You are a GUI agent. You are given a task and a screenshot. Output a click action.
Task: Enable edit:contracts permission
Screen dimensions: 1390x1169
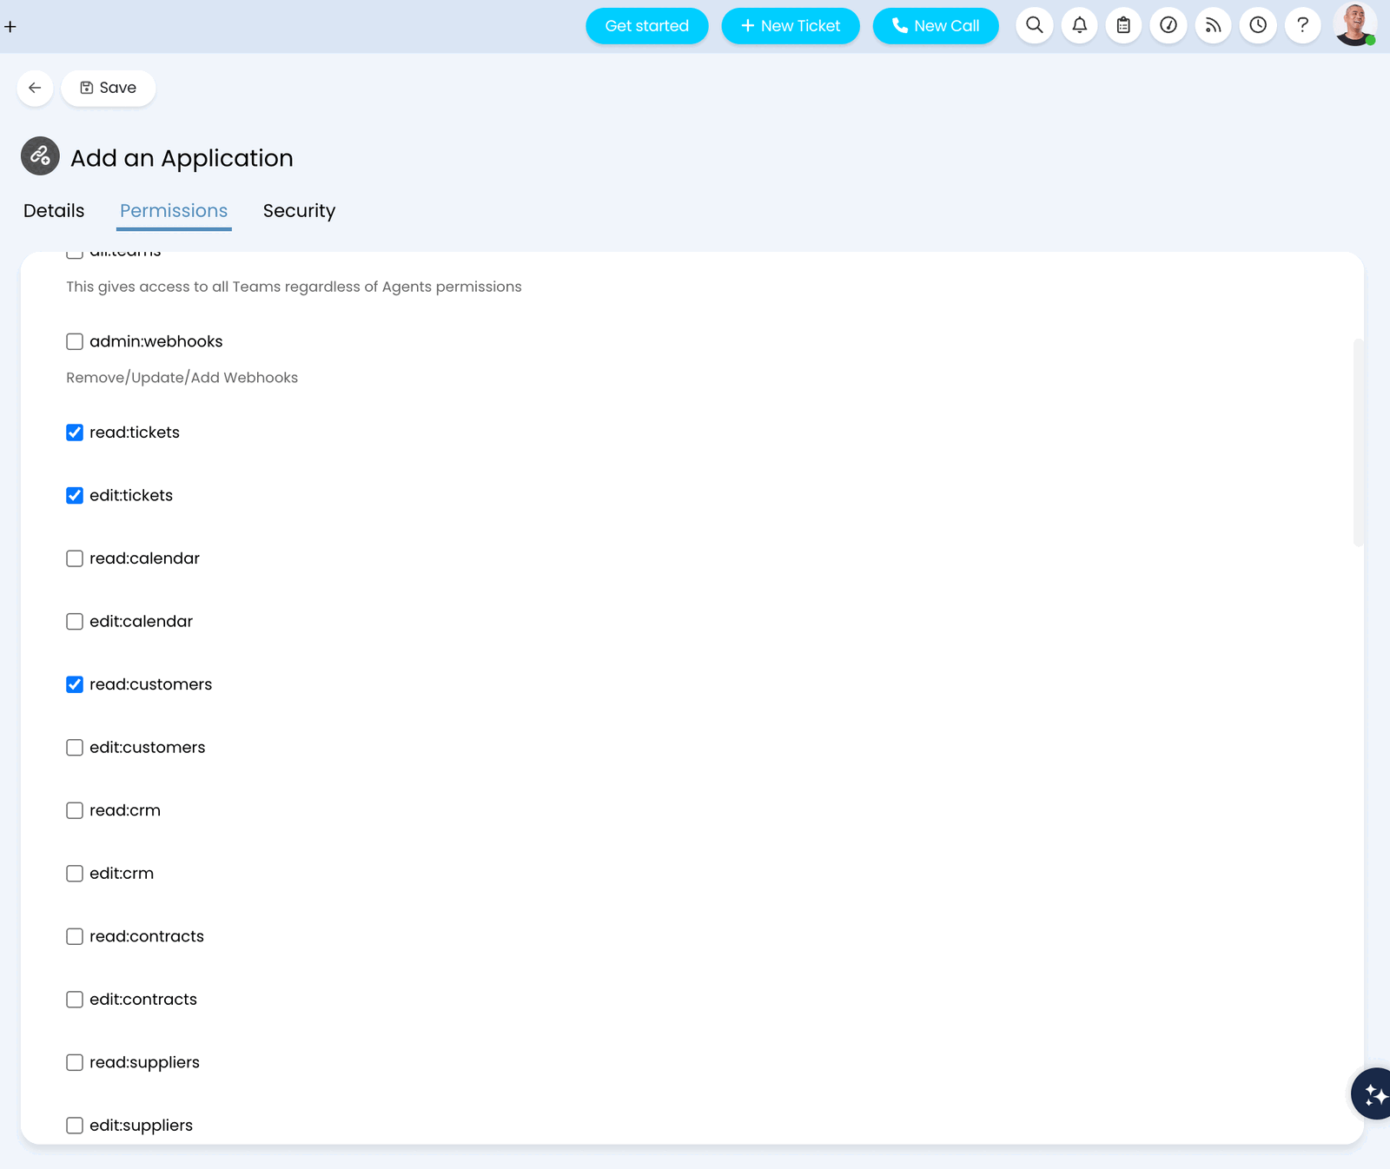[75, 1000]
